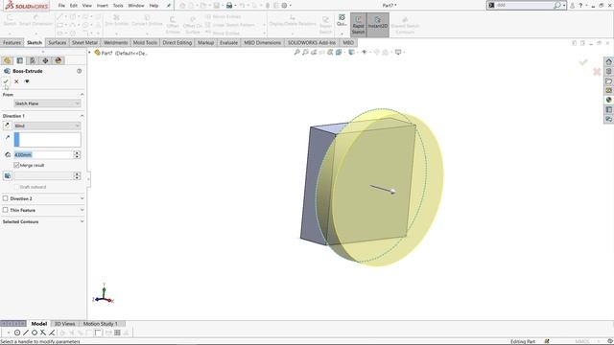
Task: Open Boss-Extrude help question mark
Action: click(x=79, y=71)
